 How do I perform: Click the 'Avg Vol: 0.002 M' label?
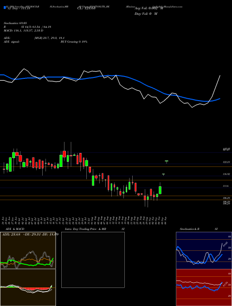(148, 8)
